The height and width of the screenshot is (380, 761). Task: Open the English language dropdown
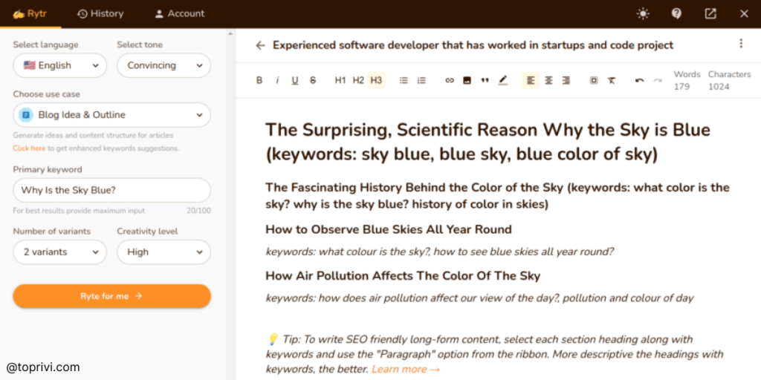pyautogui.click(x=59, y=65)
